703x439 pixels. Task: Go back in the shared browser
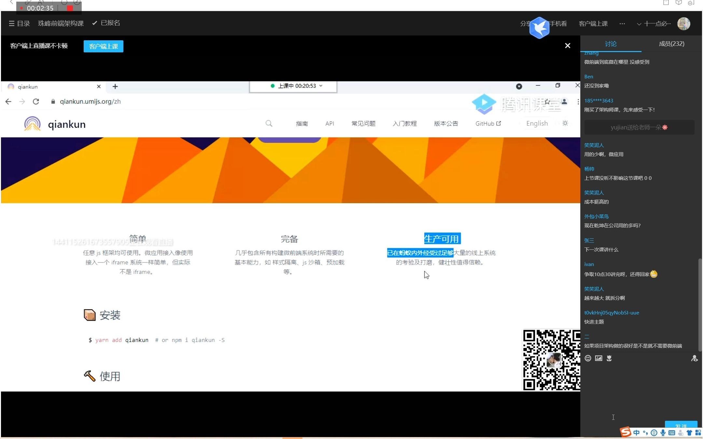tap(8, 101)
